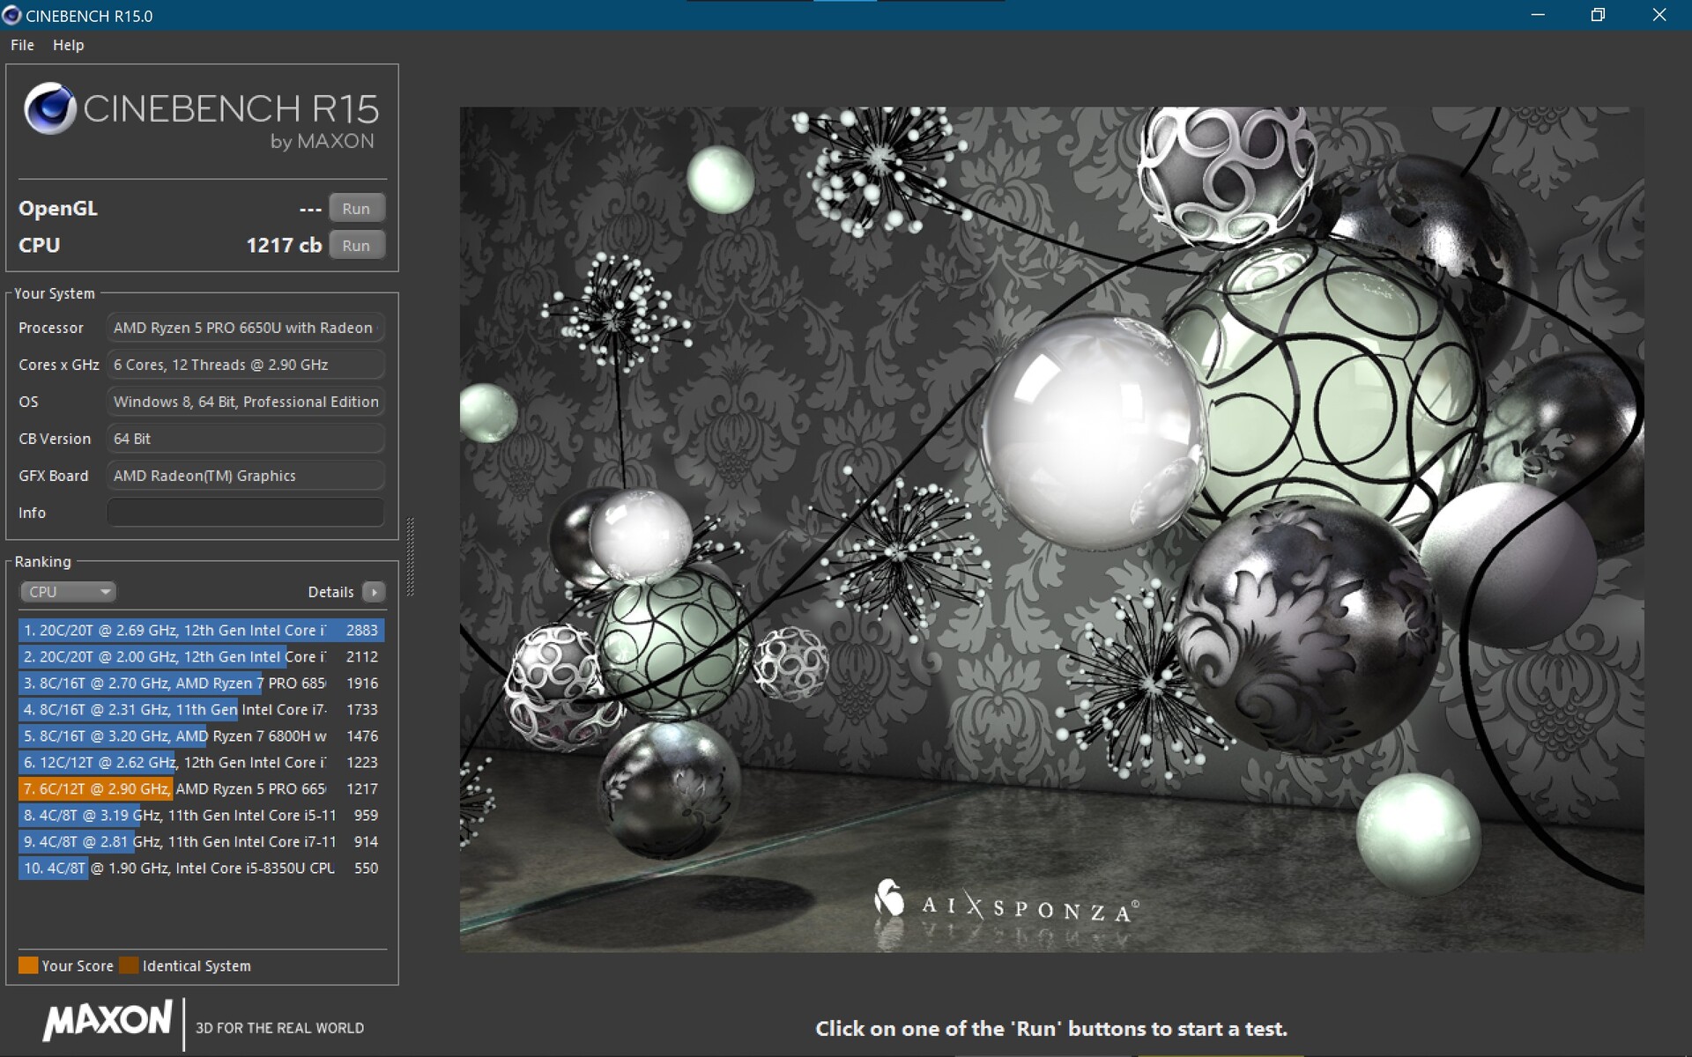Click the Details arrow button in Ranking
The height and width of the screenshot is (1057, 1692).
374,592
